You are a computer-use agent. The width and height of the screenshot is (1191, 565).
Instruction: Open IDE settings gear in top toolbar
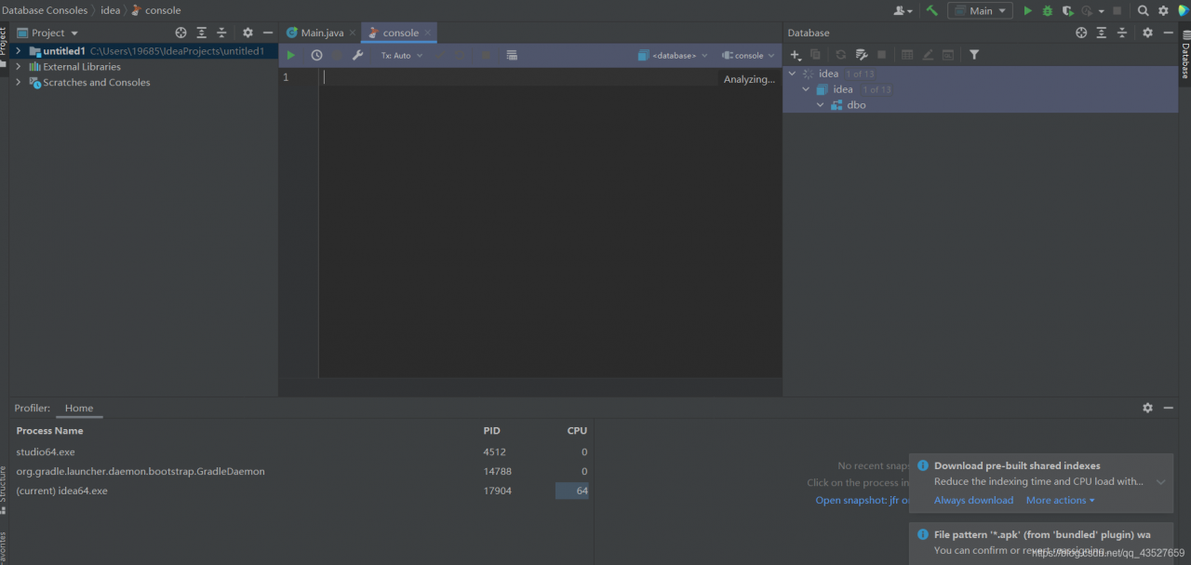[x=1163, y=10]
